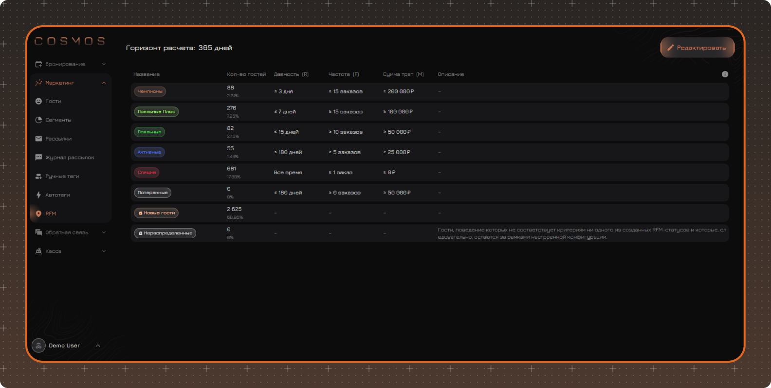Click the Кол-во гостей column header
This screenshot has height=388, width=771.
point(246,74)
